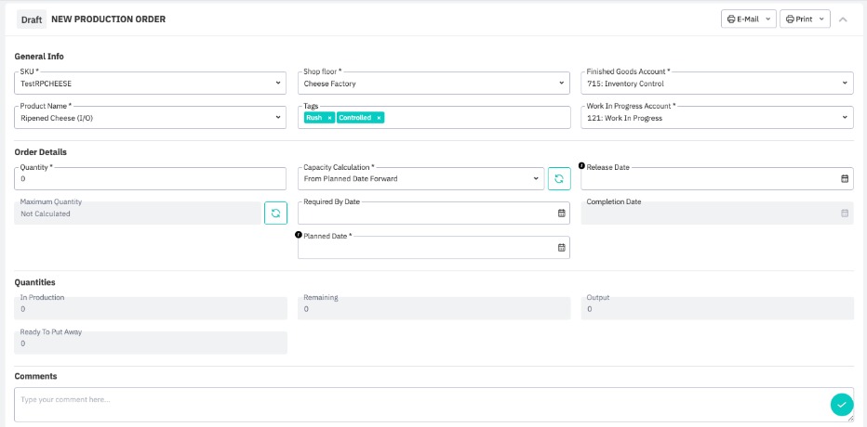The height and width of the screenshot is (427, 867).
Task: Open the Capacity Calculation dropdown
Action: (x=420, y=179)
